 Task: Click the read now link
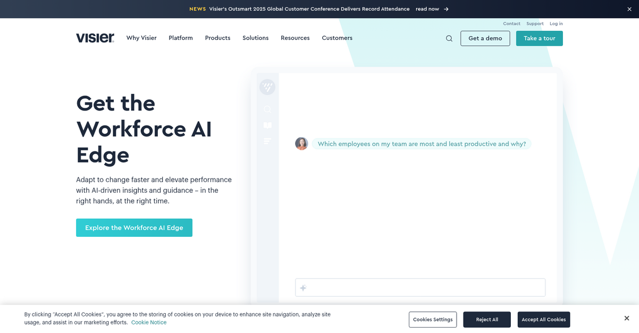pyautogui.click(x=427, y=9)
